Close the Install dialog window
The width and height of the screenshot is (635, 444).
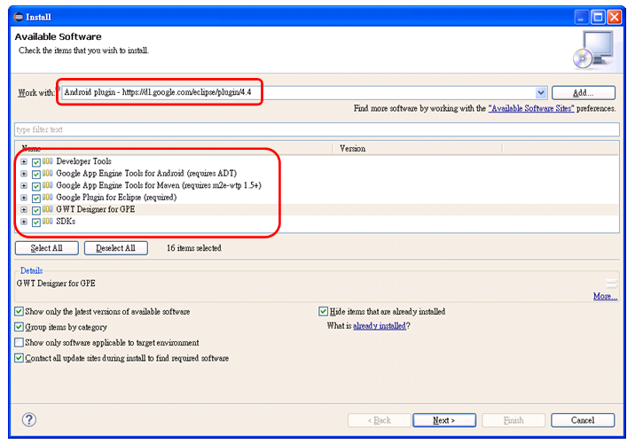[615, 17]
